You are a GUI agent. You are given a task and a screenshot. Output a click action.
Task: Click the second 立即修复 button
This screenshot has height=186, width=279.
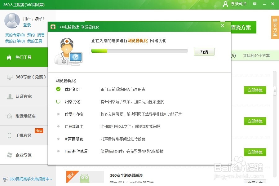point(255,121)
